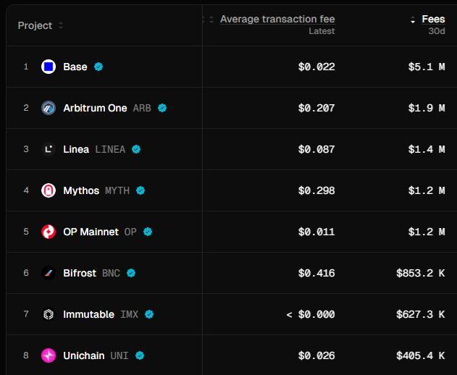Click the Base project logo icon

click(49, 67)
